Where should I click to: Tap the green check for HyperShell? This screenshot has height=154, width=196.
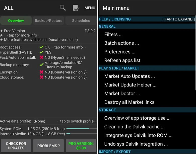pyautogui.click(x=41, y=52)
